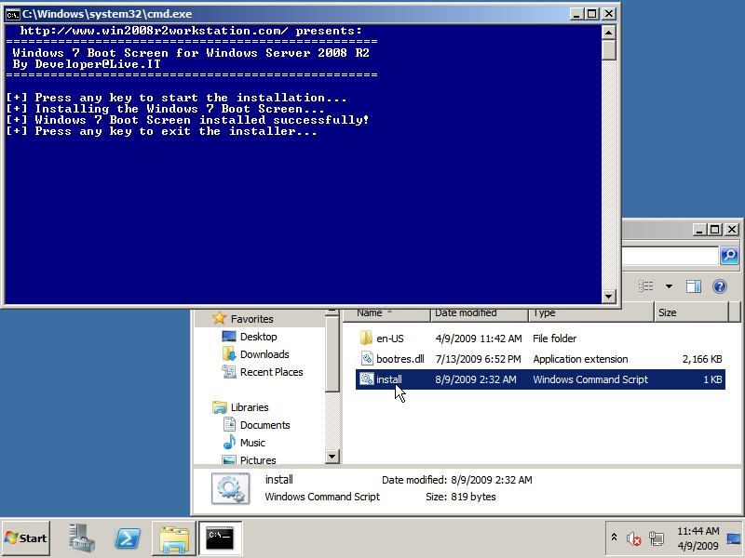Open the cmd.exe title bar system icon
Image resolution: width=745 pixels, height=558 pixels.
pyautogui.click(x=12, y=14)
